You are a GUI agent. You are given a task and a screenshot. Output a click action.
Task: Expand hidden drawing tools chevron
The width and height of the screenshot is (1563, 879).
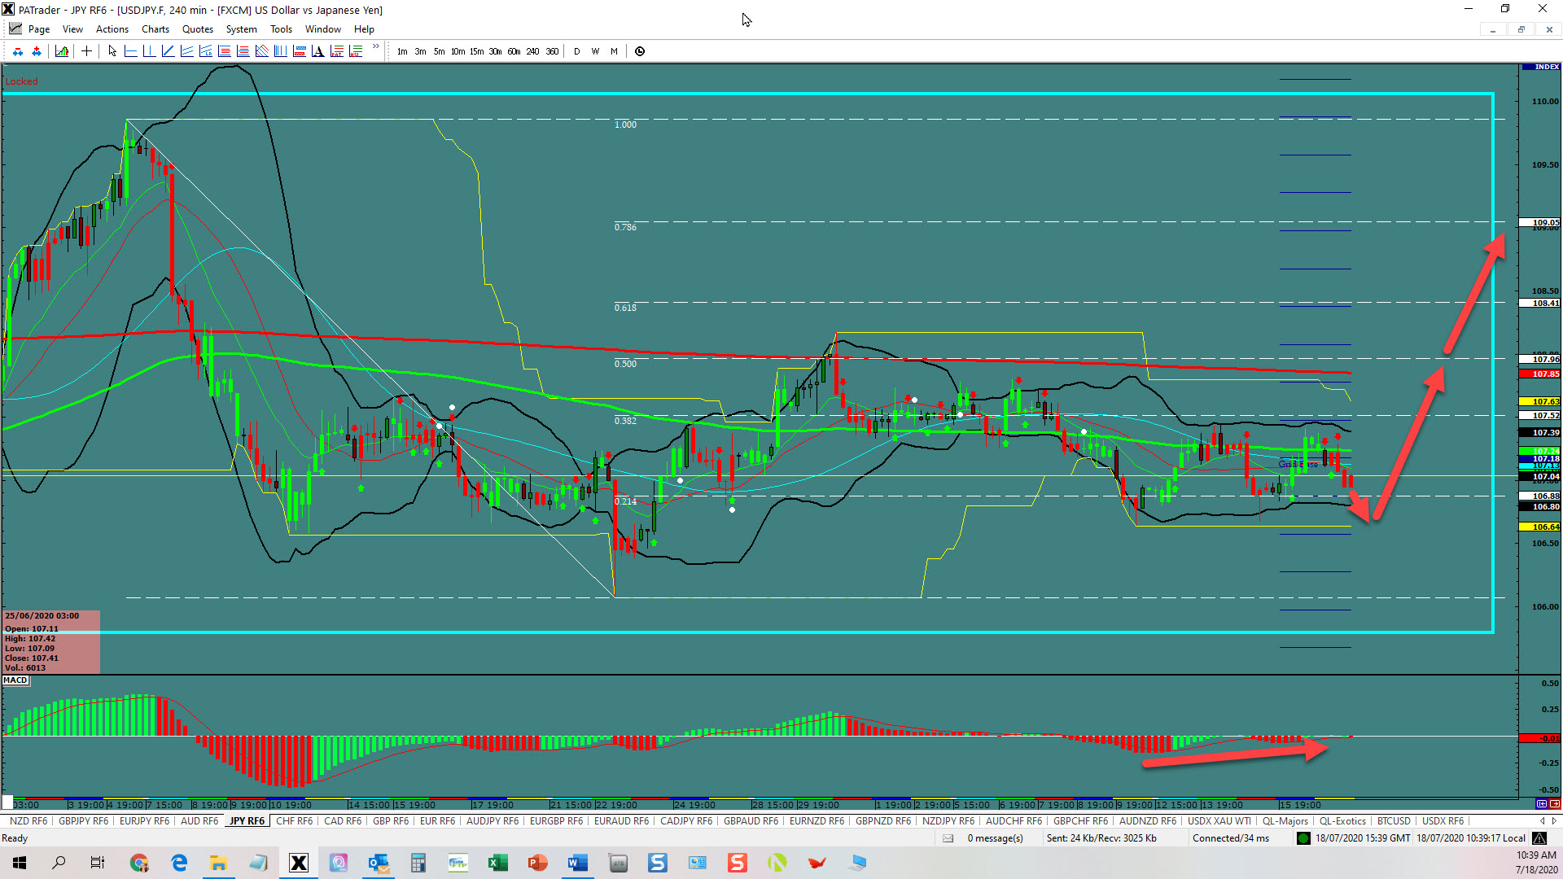[376, 47]
